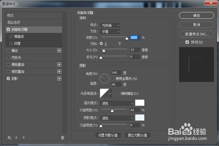Check 使用全局光(G) option
This screenshot has width=219, height=146.
[112, 79]
